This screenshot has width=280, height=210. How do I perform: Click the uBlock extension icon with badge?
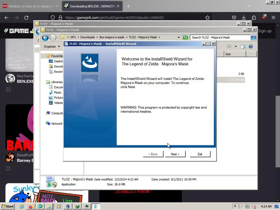tap(264, 17)
